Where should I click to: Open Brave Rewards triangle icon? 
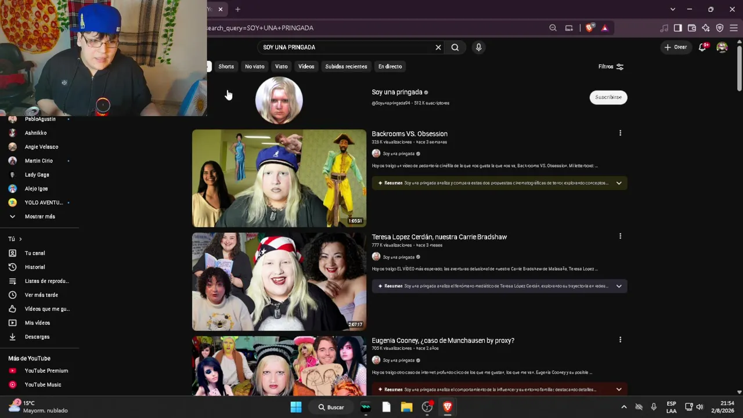point(604,28)
